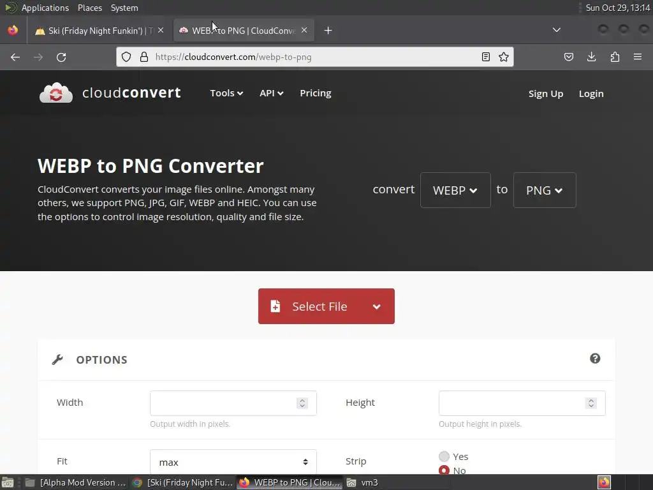Click the 'Output width in pixels.' hint text
The height and width of the screenshot is (490, 653).
tap(190, 424)
